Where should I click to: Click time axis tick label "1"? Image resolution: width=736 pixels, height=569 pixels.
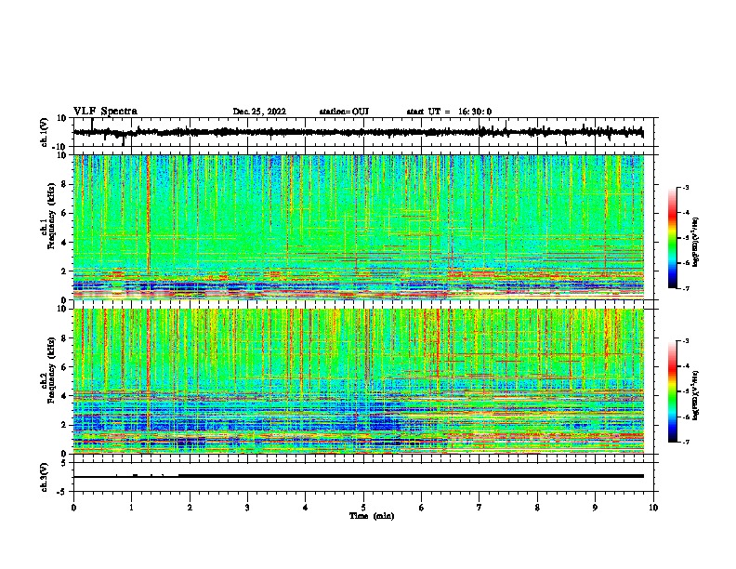(x=131, y=508)
